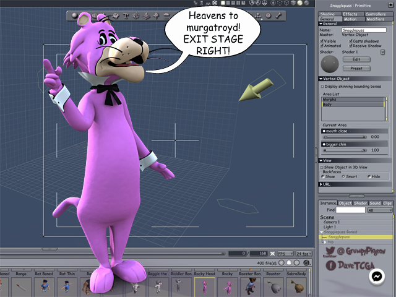
Task: Open the Shading tab
Action: point(330,14)
